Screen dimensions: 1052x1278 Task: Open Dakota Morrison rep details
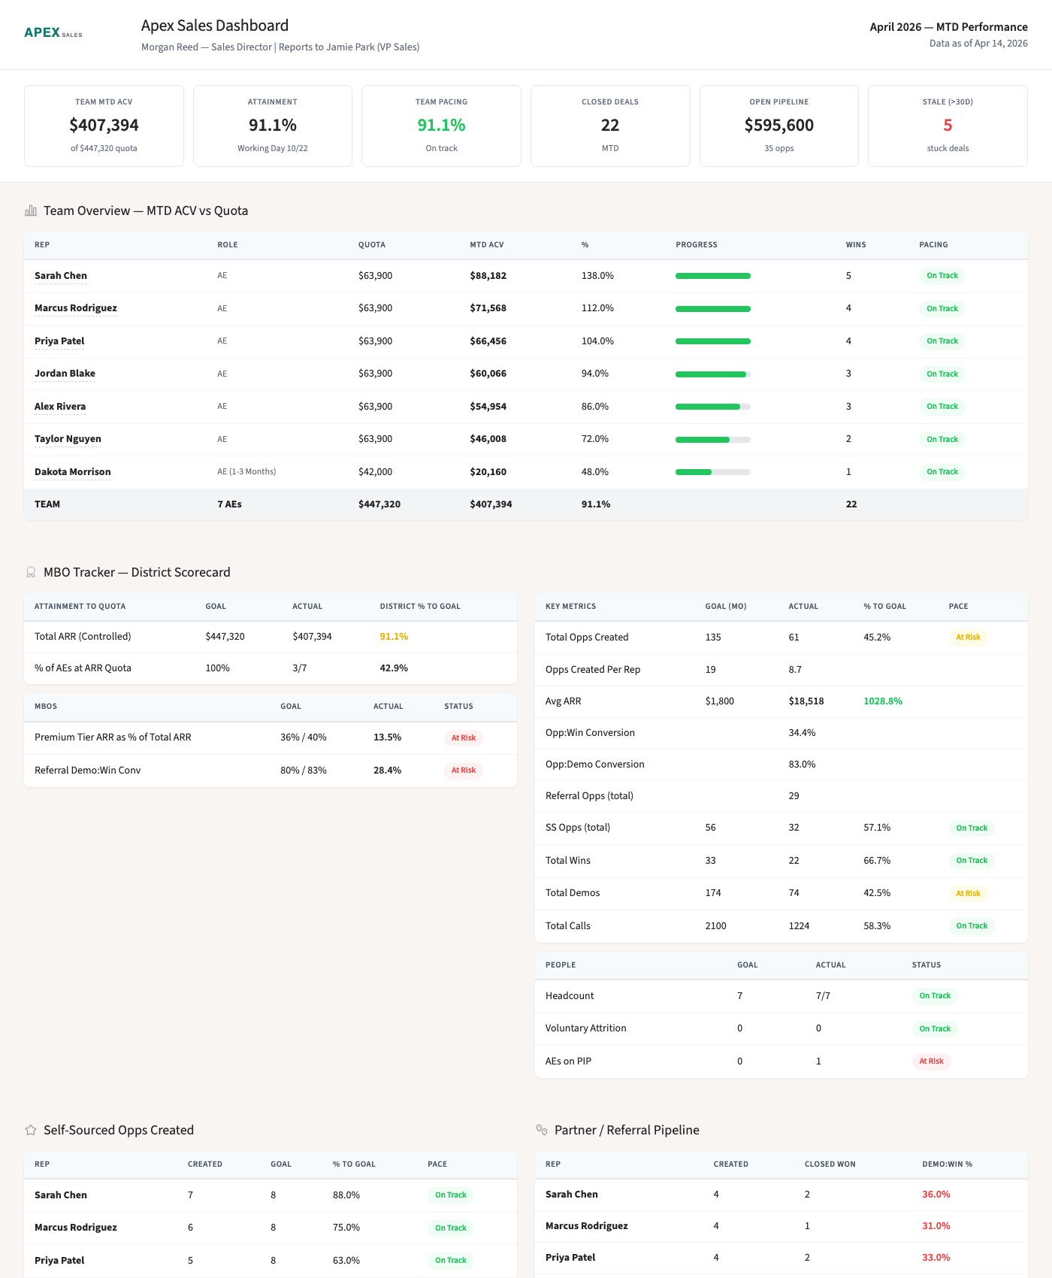73,472
